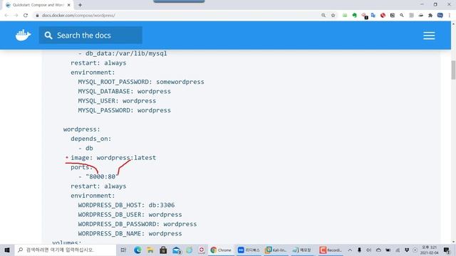
Task: Open the hamburger navigation menu
Action: click(429, 36)
